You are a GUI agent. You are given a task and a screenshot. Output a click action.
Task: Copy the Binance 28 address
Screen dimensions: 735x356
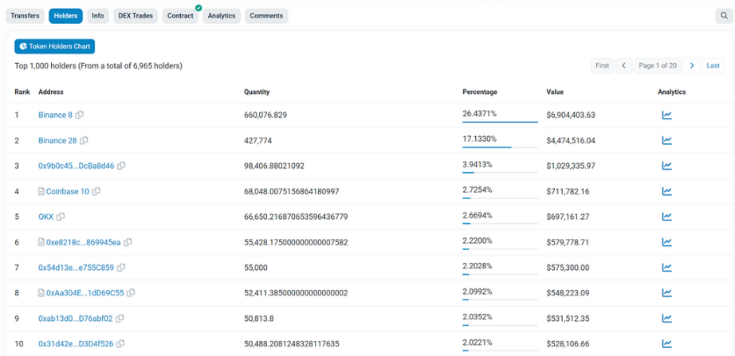coord(85,140)
